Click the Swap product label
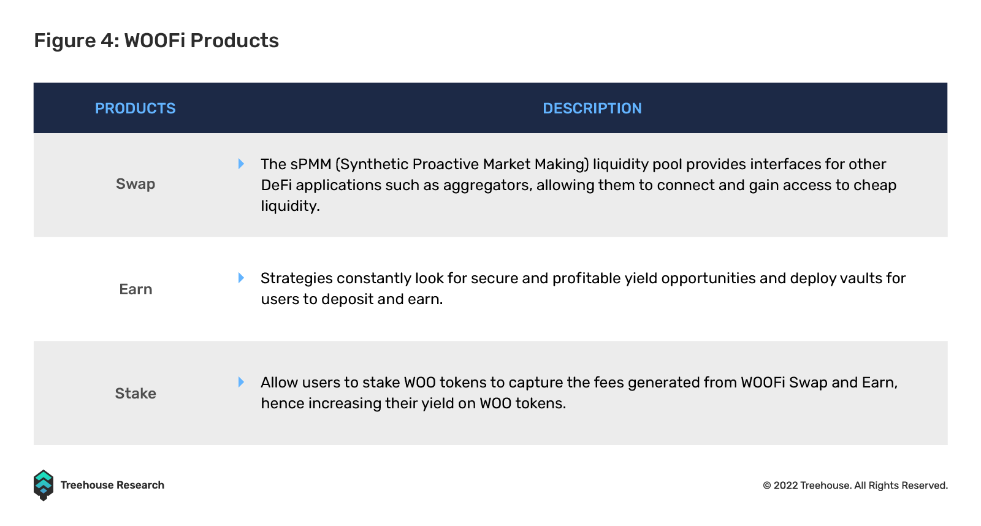 [x=136, y=184]
